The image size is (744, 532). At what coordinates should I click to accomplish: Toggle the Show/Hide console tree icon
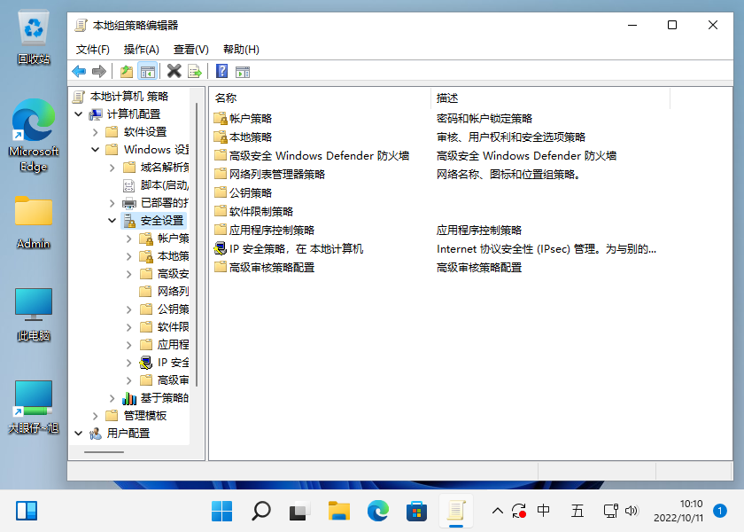pyautogui.click(x=147, y=71)
